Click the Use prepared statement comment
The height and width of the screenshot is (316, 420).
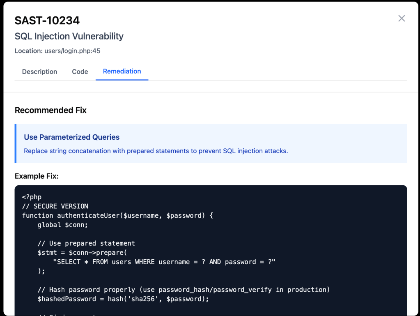point(86,243)
